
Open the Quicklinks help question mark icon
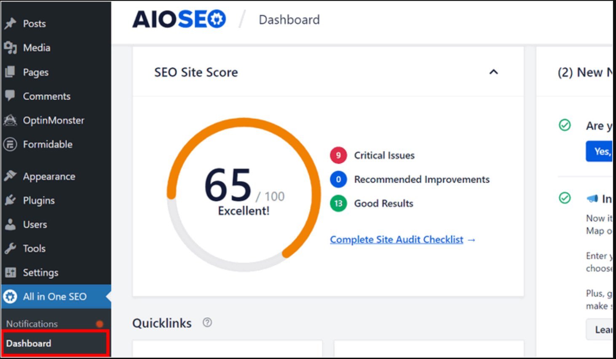pos(207,322)
